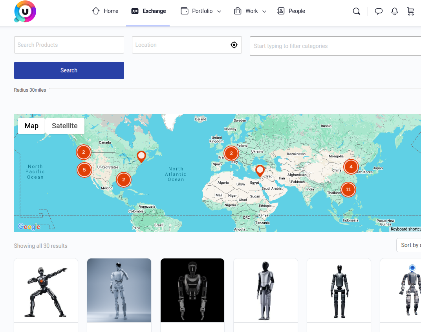421x332 pixels.
Task: Click the map cluster marker labeled 5
Action: 84,170
